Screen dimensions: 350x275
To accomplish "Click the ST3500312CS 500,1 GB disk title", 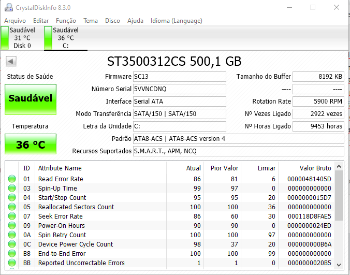I will pyautogui.click(x=174, y=62).
